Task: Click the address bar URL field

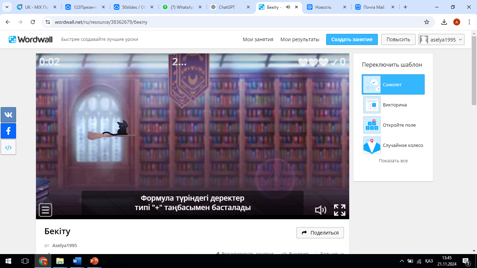Action: coord(239,22)
